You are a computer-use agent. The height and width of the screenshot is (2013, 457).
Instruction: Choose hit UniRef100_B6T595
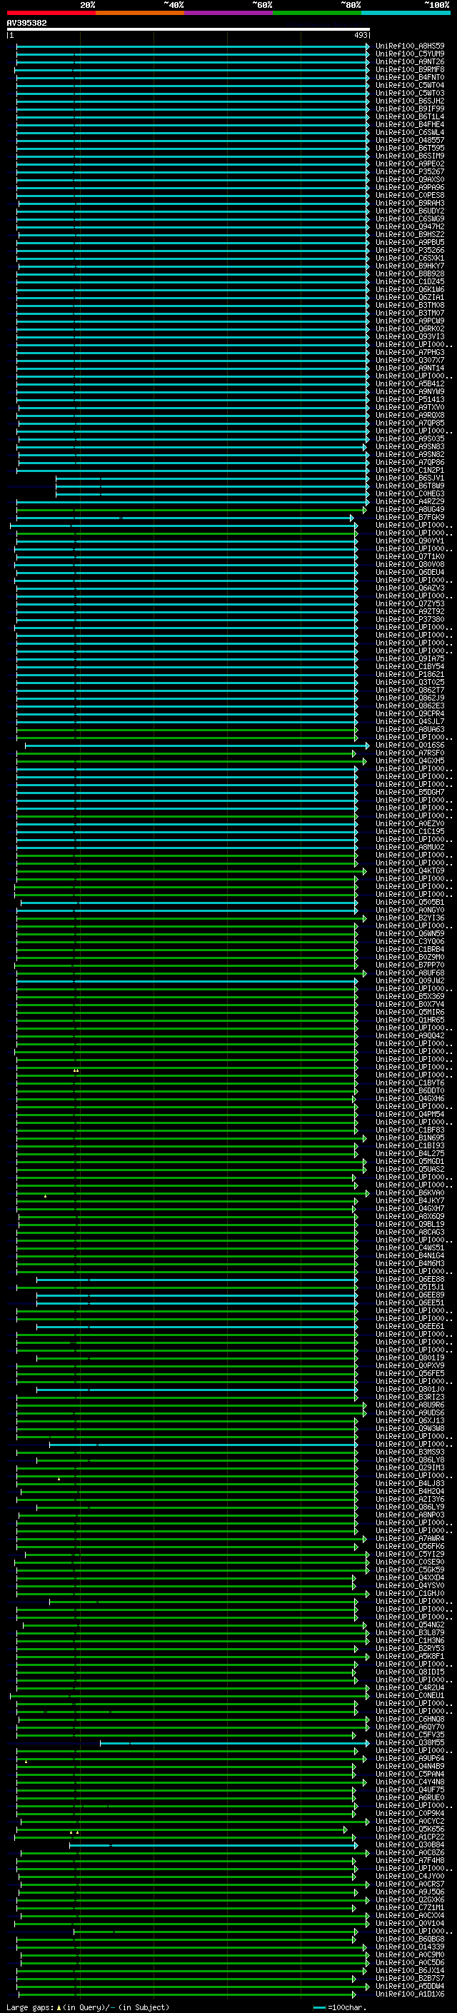[410, 148]
